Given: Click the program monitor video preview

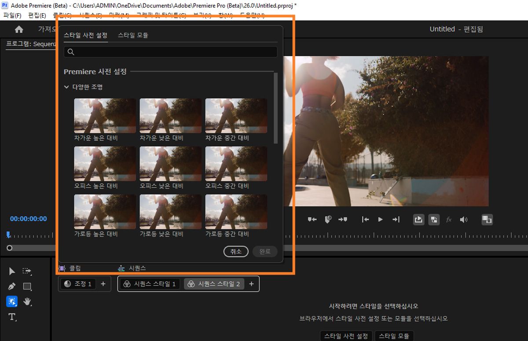Looking at the screenshot, I should pos(386,131).
